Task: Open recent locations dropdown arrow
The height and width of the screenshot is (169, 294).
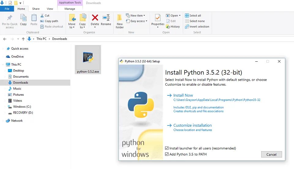Action: click(x=18, y=39)
